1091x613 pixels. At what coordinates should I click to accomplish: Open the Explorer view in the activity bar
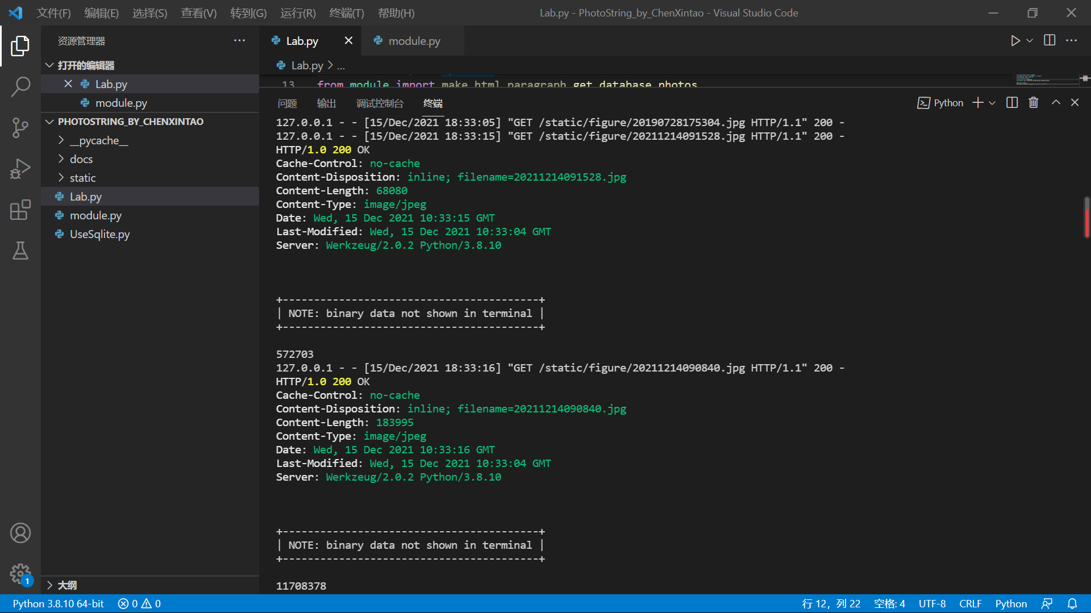coord(20,45)
